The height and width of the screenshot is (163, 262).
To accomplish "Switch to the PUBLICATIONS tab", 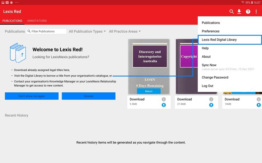I will (x=12, y=21).
